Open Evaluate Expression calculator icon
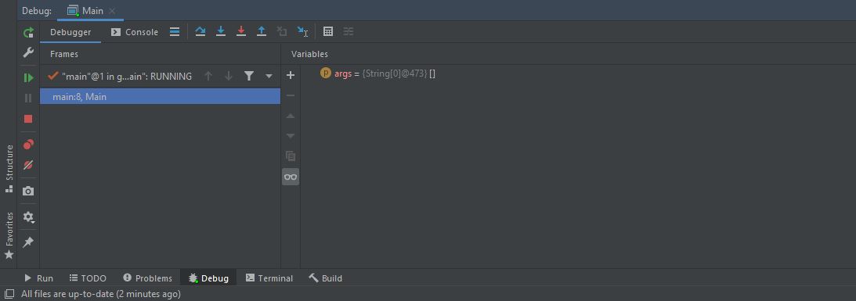The height and width of the screenshot is (301, 856). (x=328, y=31)
